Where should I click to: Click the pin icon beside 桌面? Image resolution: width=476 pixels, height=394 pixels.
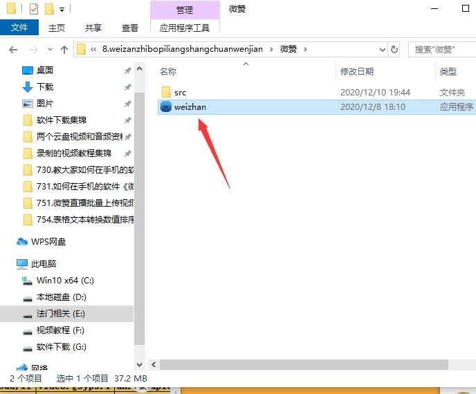point(127,71)
